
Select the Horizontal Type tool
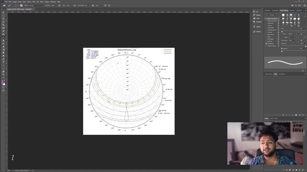click(3, 62)
